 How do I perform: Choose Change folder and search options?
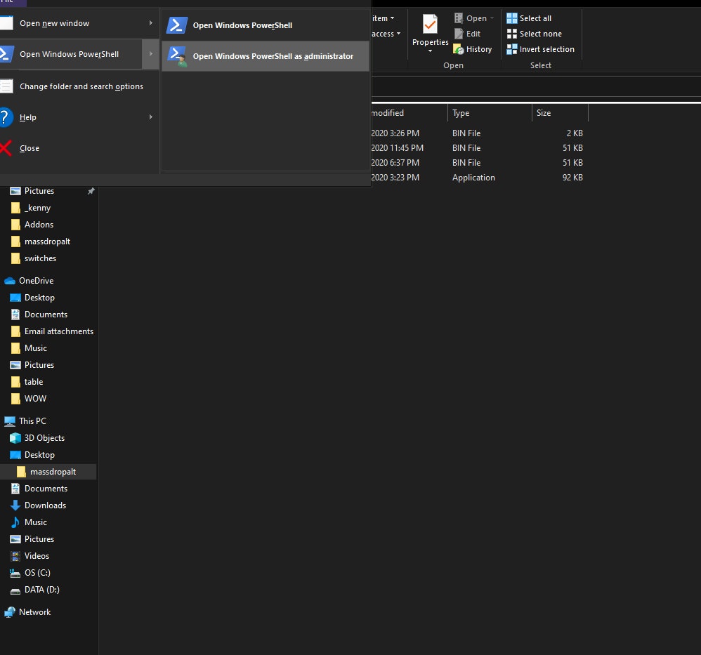click(81, 86)
